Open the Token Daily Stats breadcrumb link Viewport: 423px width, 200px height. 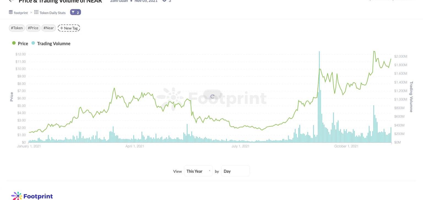point(53,13)
